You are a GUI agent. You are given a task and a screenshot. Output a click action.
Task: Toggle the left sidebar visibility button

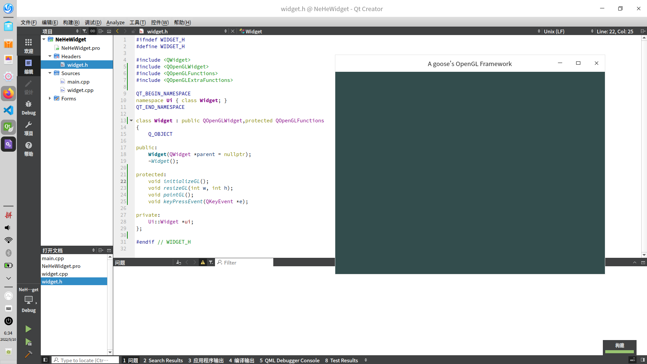pos(45,360)
